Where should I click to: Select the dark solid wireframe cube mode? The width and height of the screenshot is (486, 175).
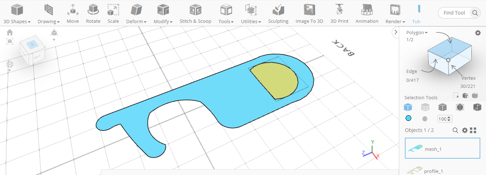(442, 107)
